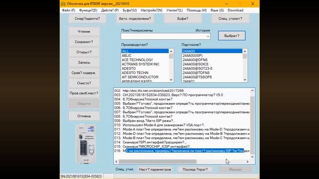Open the Download menu
Viewport: 319px width, 179px height.
pos(235,10)
